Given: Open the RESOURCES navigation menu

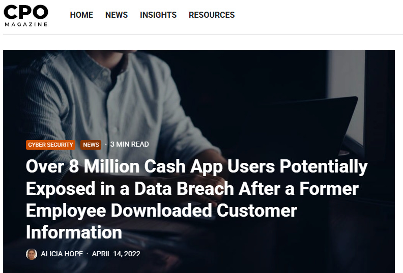Looking at the screenshot, I should (x=212, y=15).
